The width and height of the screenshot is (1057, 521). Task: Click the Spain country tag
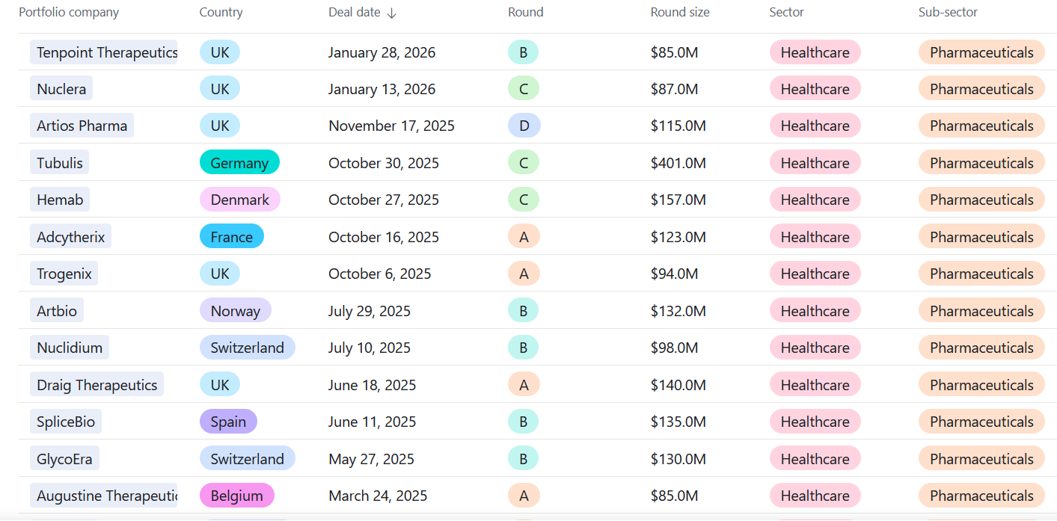228,422
